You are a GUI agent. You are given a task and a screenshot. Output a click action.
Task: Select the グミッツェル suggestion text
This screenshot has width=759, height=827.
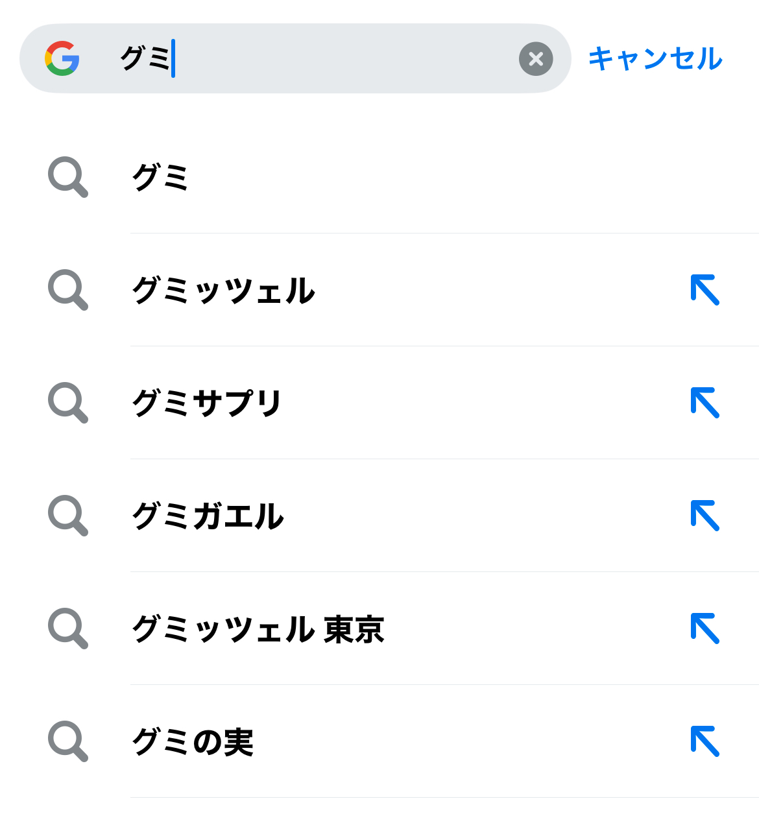[223, 290]
